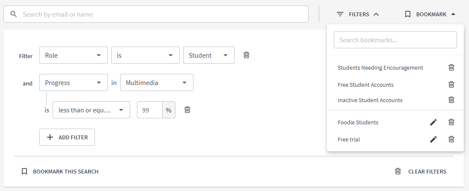
Task: Select Students Needing Encouragement bookmark
Action: pyautogui.click(x=380, y=68)
